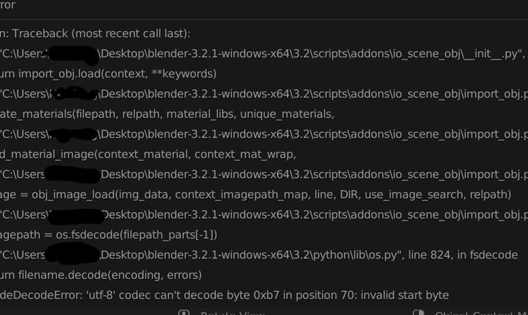This screenshot has width=528, height=315.
Task: Click the Traceback (most recent call last) line
Action: (95, 33)
